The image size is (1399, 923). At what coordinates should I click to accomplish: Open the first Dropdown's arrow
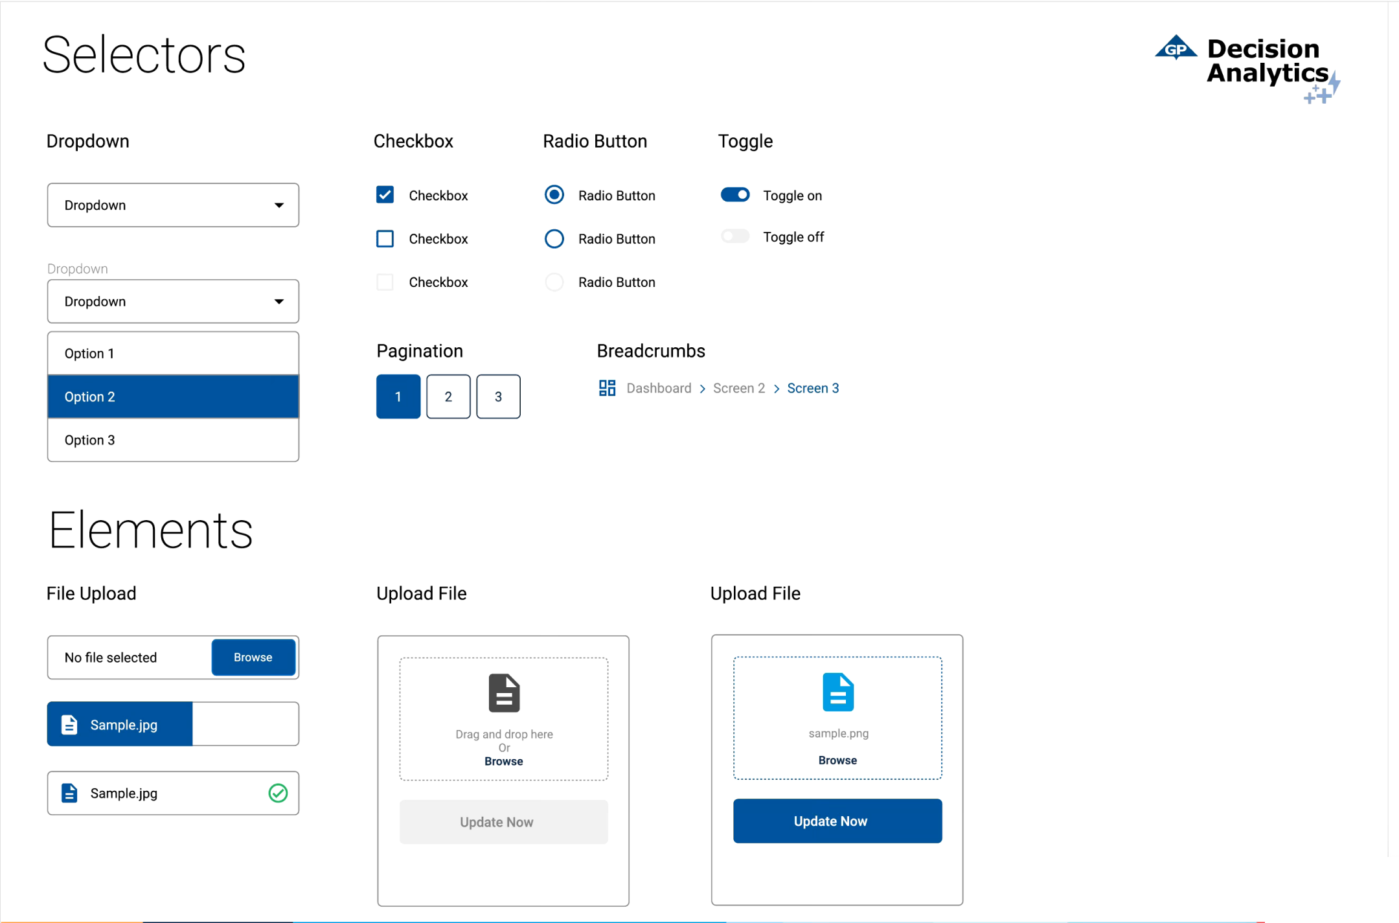[x=279, y=205]
